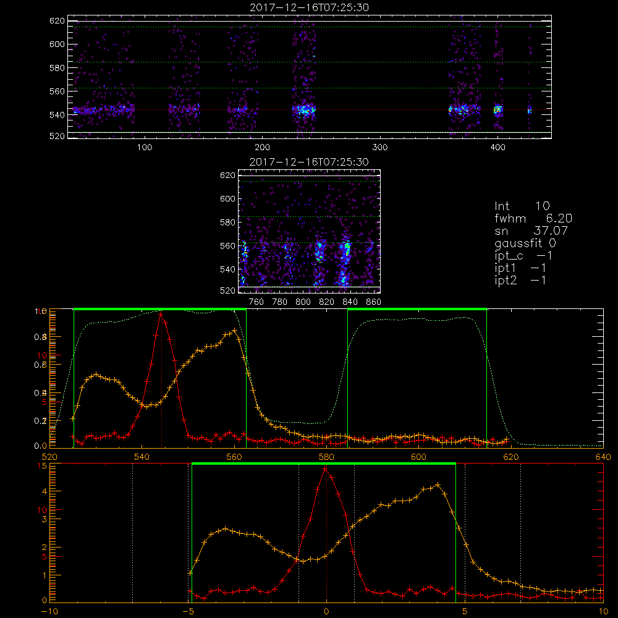
Task: Click the orange curve maximum near 4 in bottom plot
Action: [x=438, y=485]
